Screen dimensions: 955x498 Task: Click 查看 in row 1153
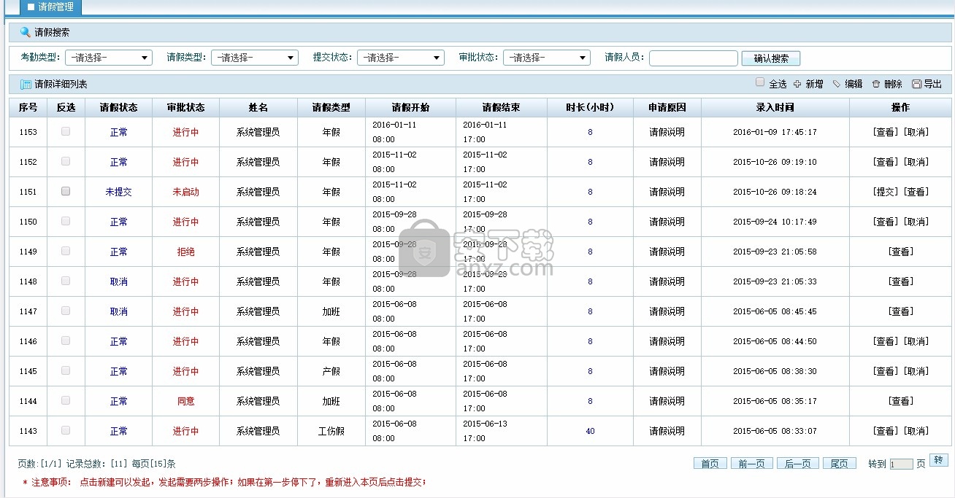[886, 132]
